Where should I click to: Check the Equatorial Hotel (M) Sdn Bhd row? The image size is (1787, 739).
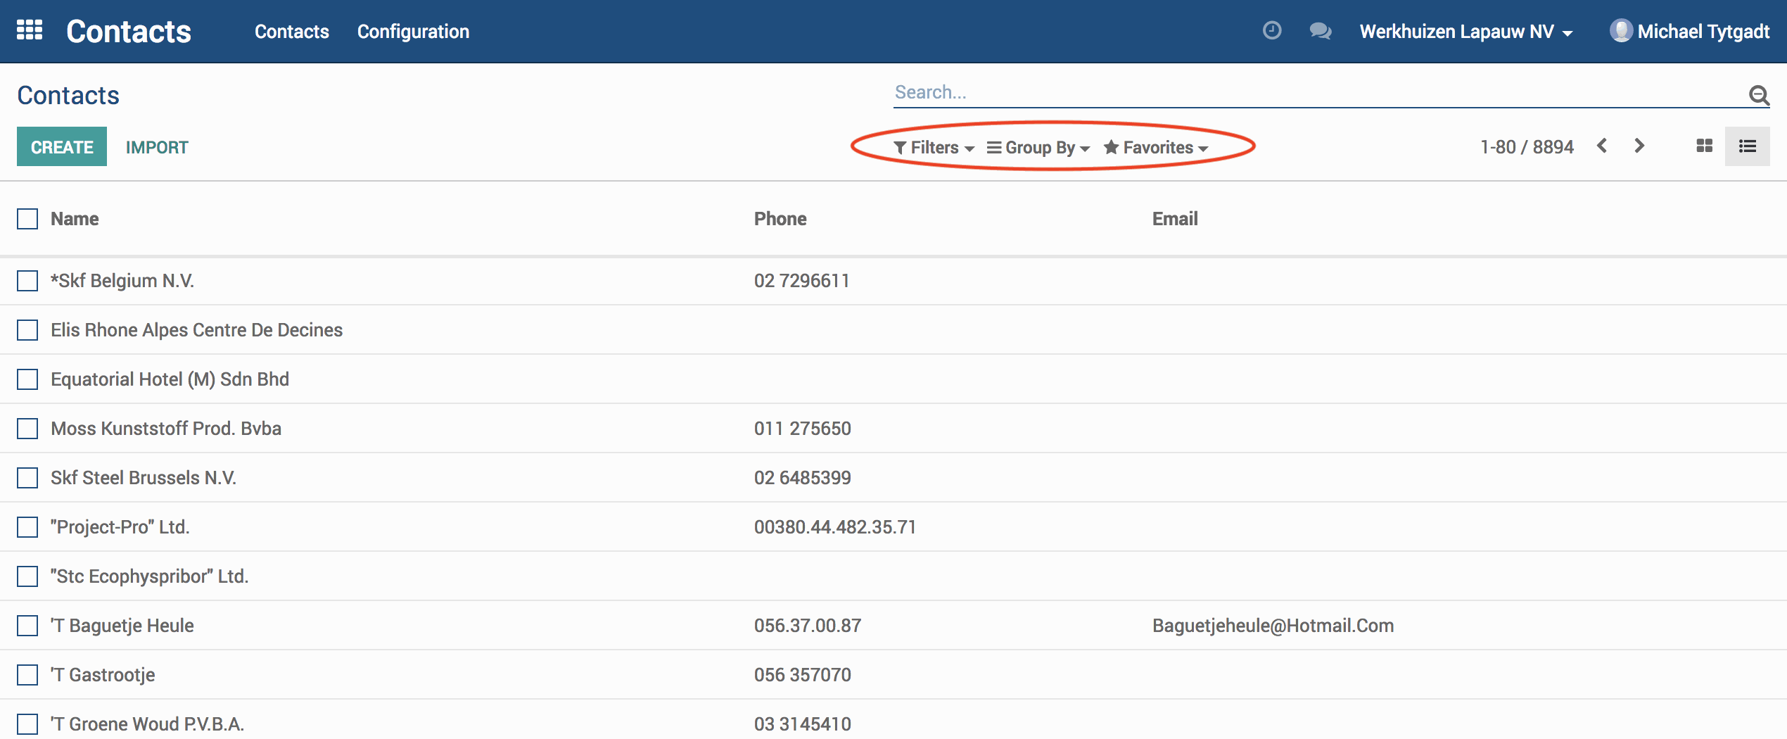point(27,379)
